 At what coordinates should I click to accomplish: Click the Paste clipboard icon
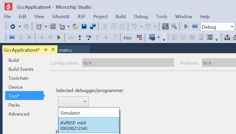tap(122, 27)
